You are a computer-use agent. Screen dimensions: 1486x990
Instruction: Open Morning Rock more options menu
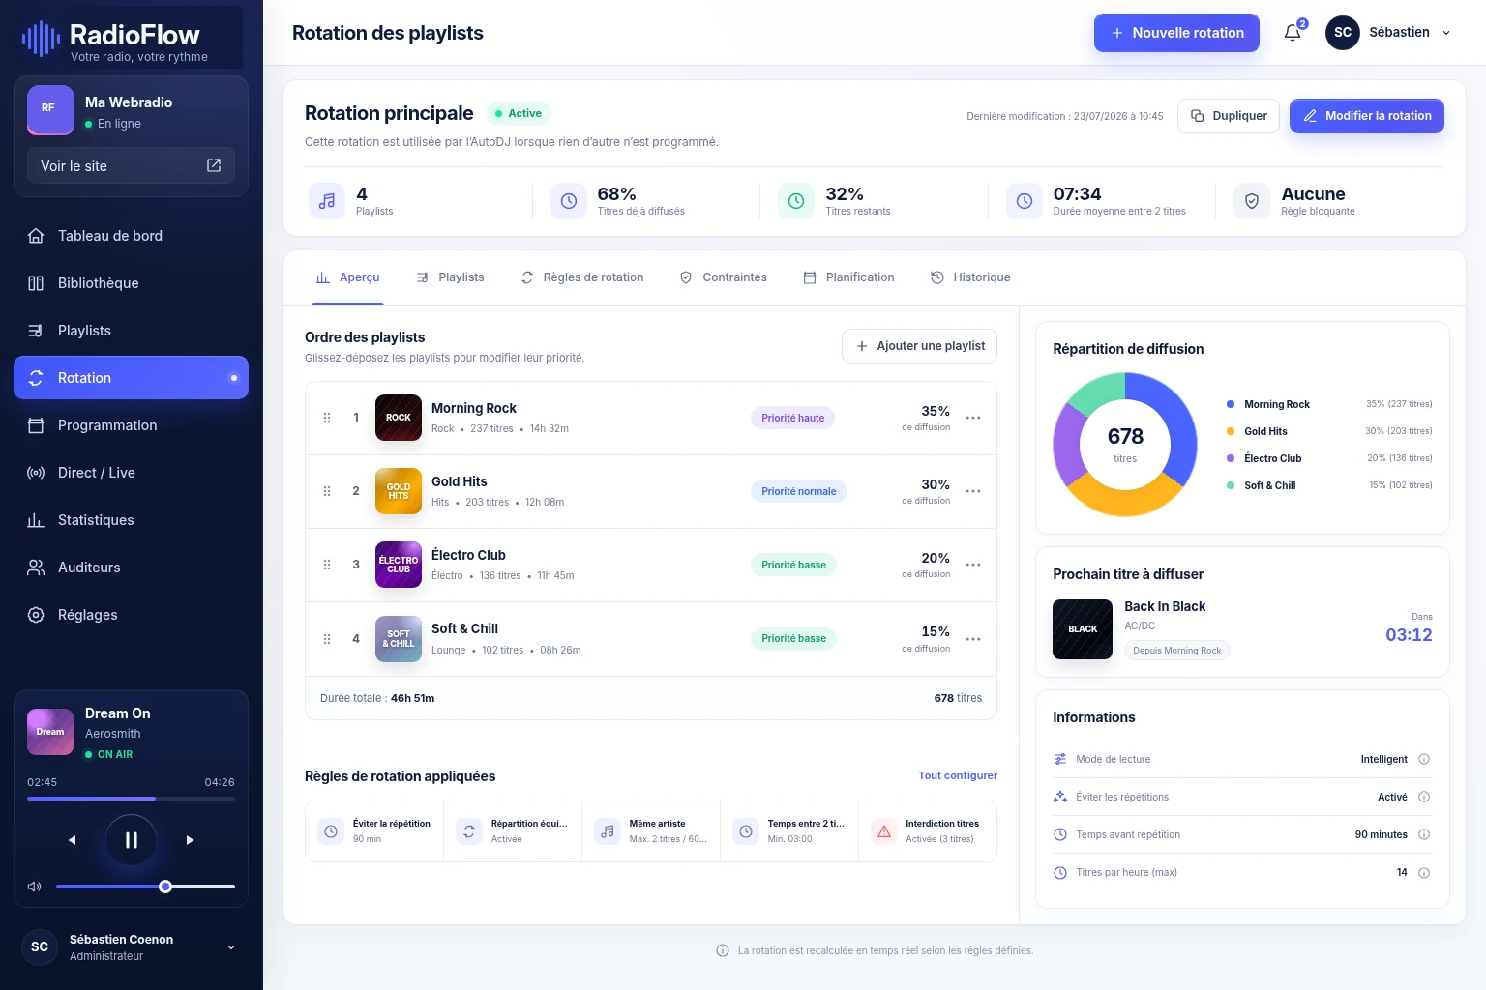tap(973, 418)
